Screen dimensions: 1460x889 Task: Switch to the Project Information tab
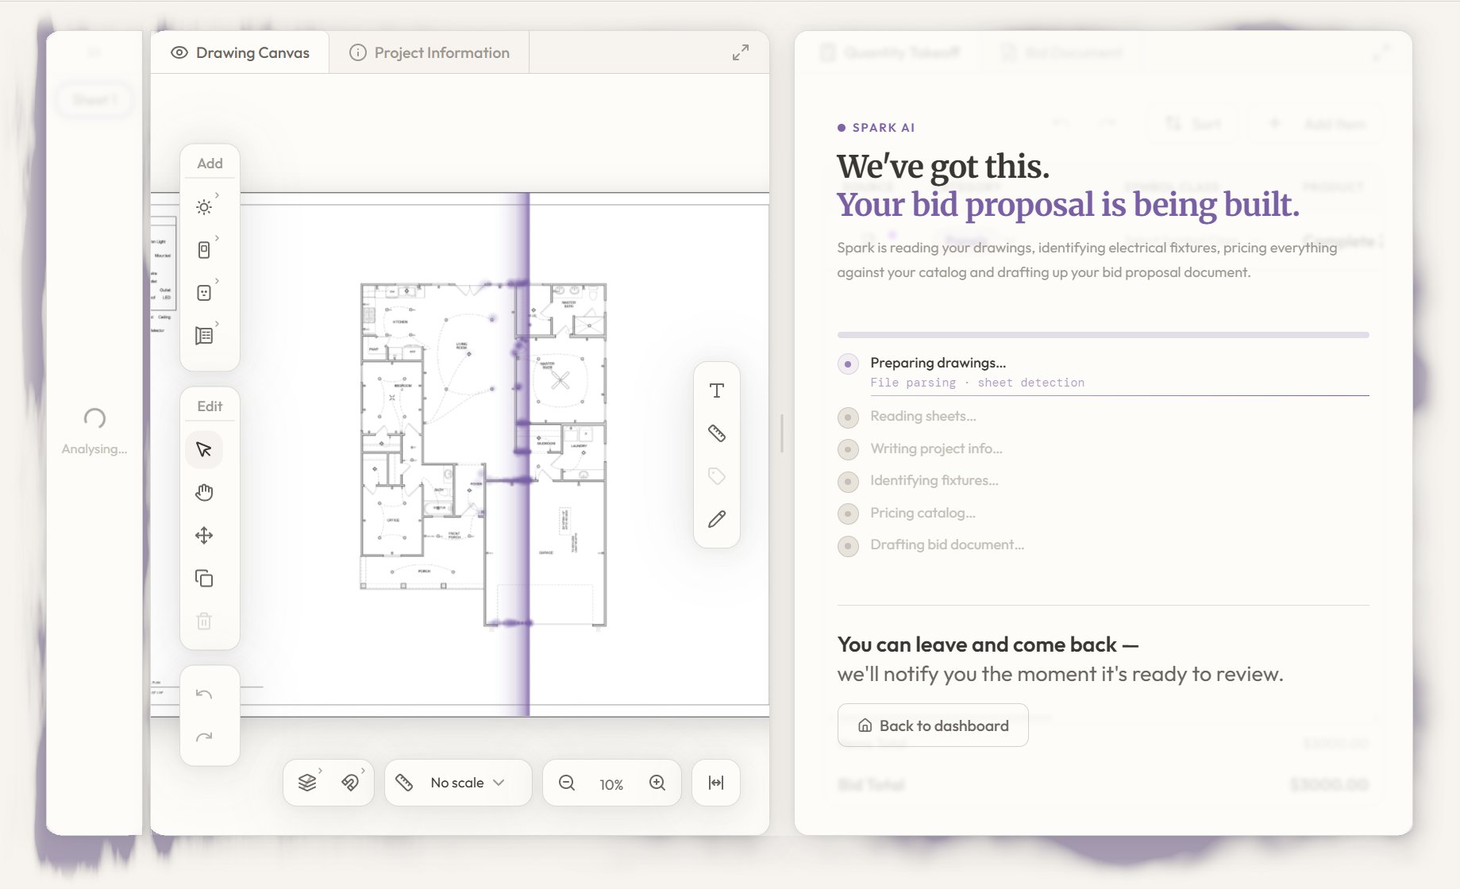click(x=429, y=52)
